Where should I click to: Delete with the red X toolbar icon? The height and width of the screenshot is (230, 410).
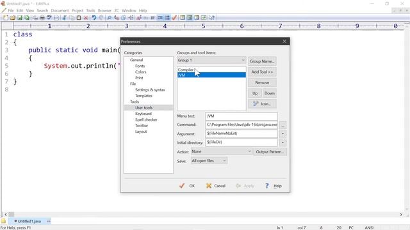86,18
